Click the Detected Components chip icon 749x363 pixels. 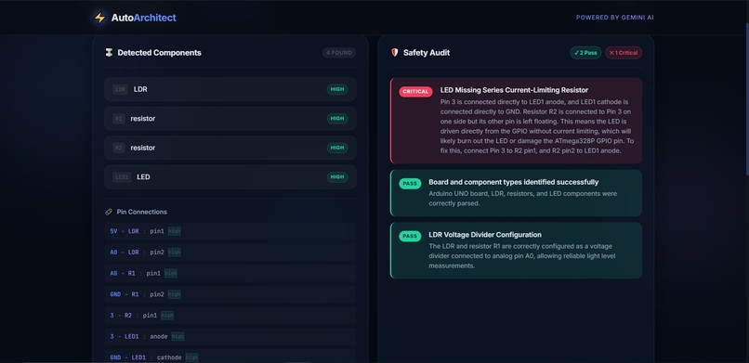tap(109, 53)
